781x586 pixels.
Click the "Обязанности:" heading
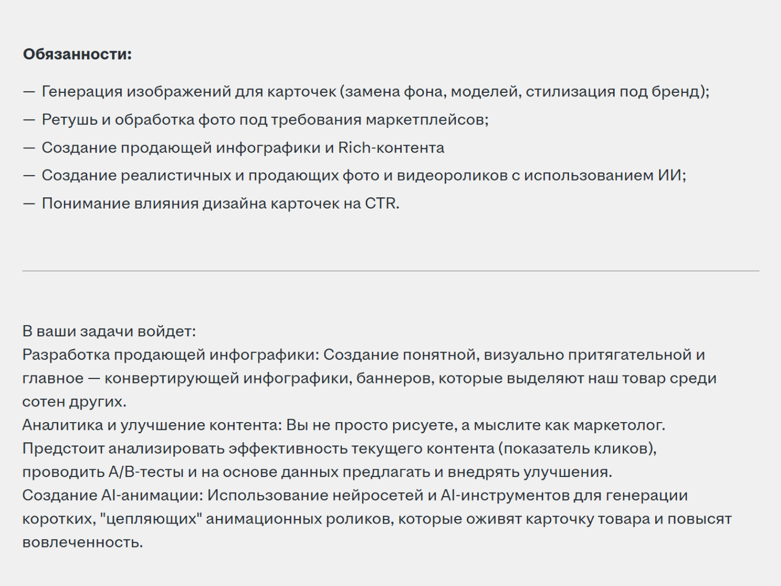77,54
